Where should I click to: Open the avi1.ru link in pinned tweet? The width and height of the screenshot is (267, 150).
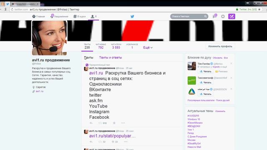pyautogui.click(x=96, y=73)
